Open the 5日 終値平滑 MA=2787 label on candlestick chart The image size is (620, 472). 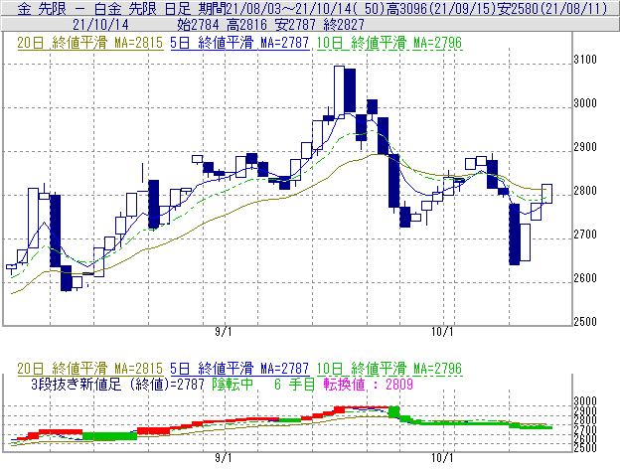pyautogui.click(x=239, y=43)
